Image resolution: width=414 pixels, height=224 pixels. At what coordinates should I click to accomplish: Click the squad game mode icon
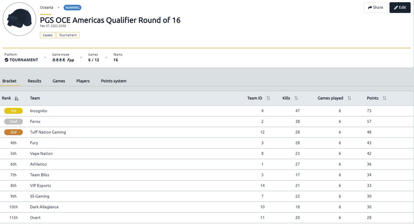(59, 60)
